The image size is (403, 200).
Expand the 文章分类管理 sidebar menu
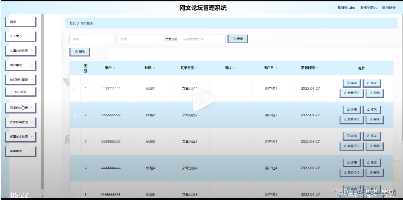coord(20,51)
